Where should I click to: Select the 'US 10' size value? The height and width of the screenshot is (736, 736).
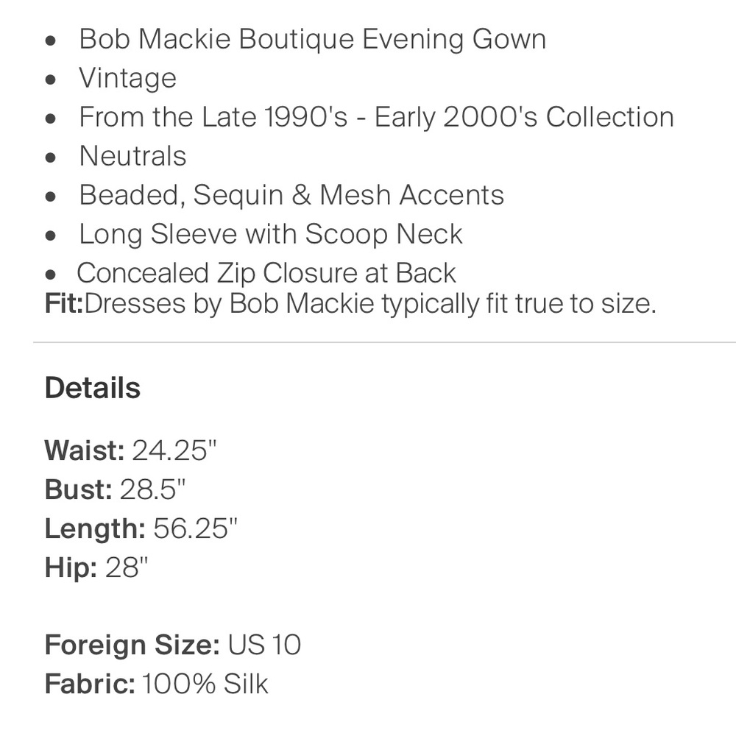pos(264,645)
